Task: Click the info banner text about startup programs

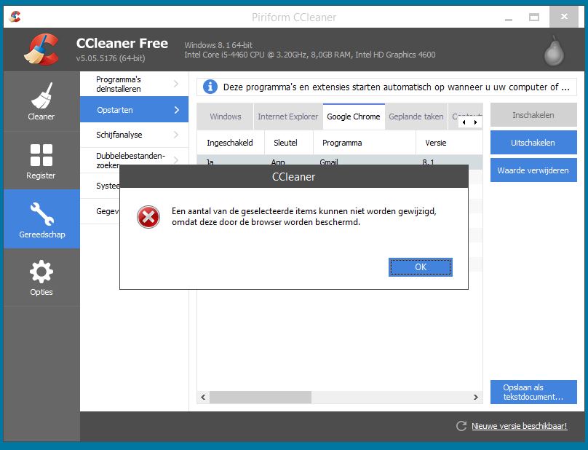Action: [397, 87]
